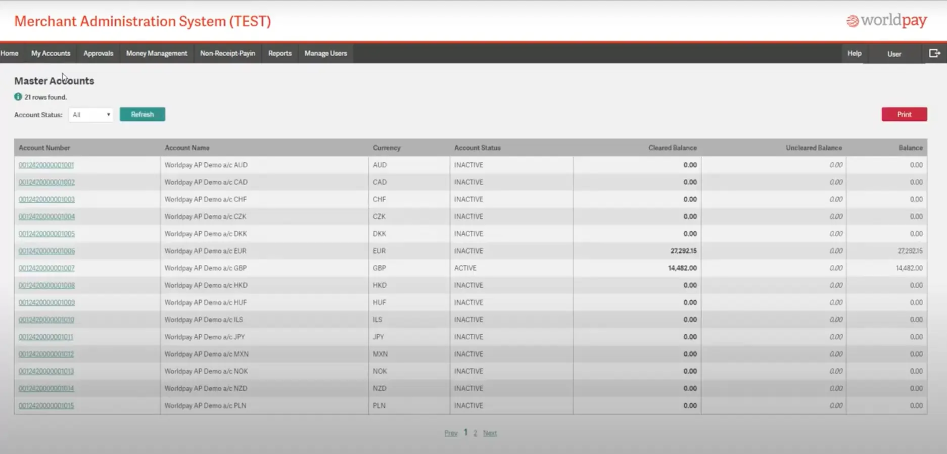Open the Home menu

10,53
